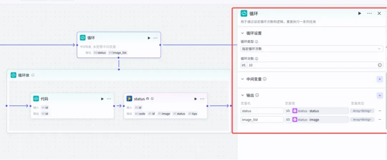This screenshot has height=160, width=387.
Task: Open more options on 代码 node
Action: tap(109, 99)
